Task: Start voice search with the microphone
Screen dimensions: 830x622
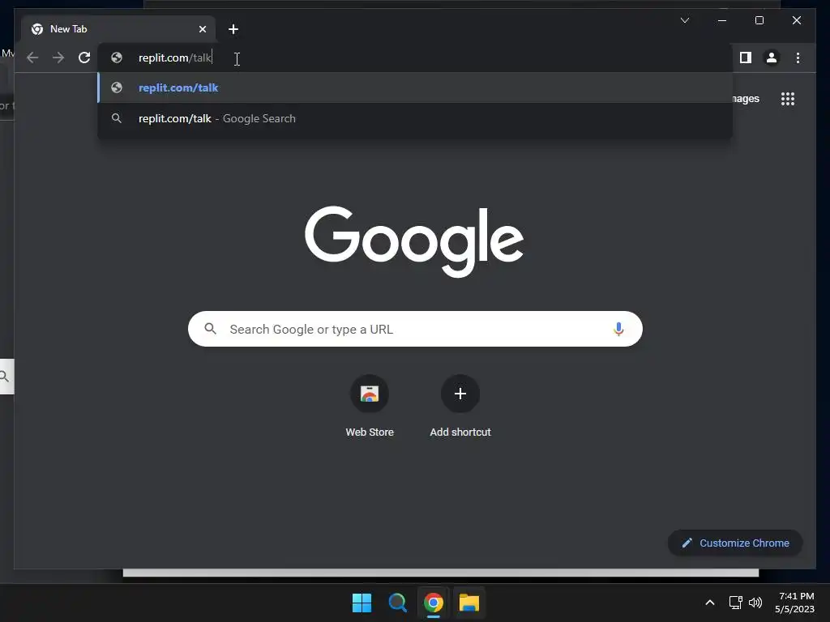Action: [618, 329]
